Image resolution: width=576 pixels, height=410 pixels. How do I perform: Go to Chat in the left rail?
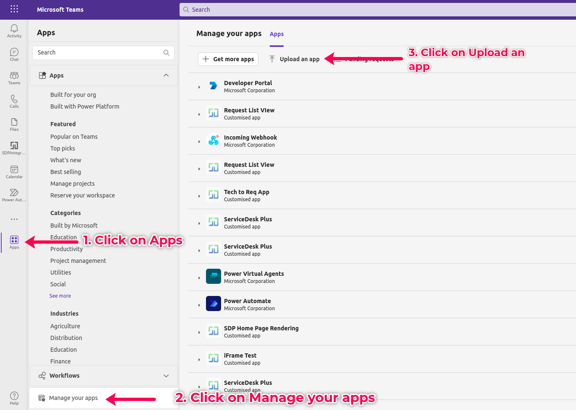pyautogui.click(x=14, y=54)
